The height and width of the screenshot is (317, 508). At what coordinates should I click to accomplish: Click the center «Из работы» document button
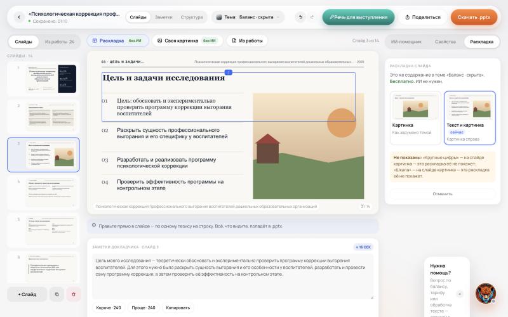pyautogui.click(x=247, y=41)
